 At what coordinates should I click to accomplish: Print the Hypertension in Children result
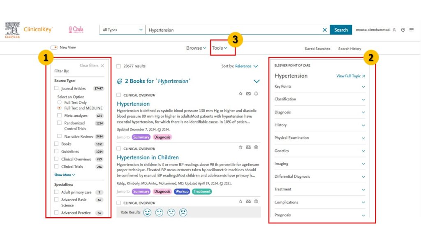256,147
